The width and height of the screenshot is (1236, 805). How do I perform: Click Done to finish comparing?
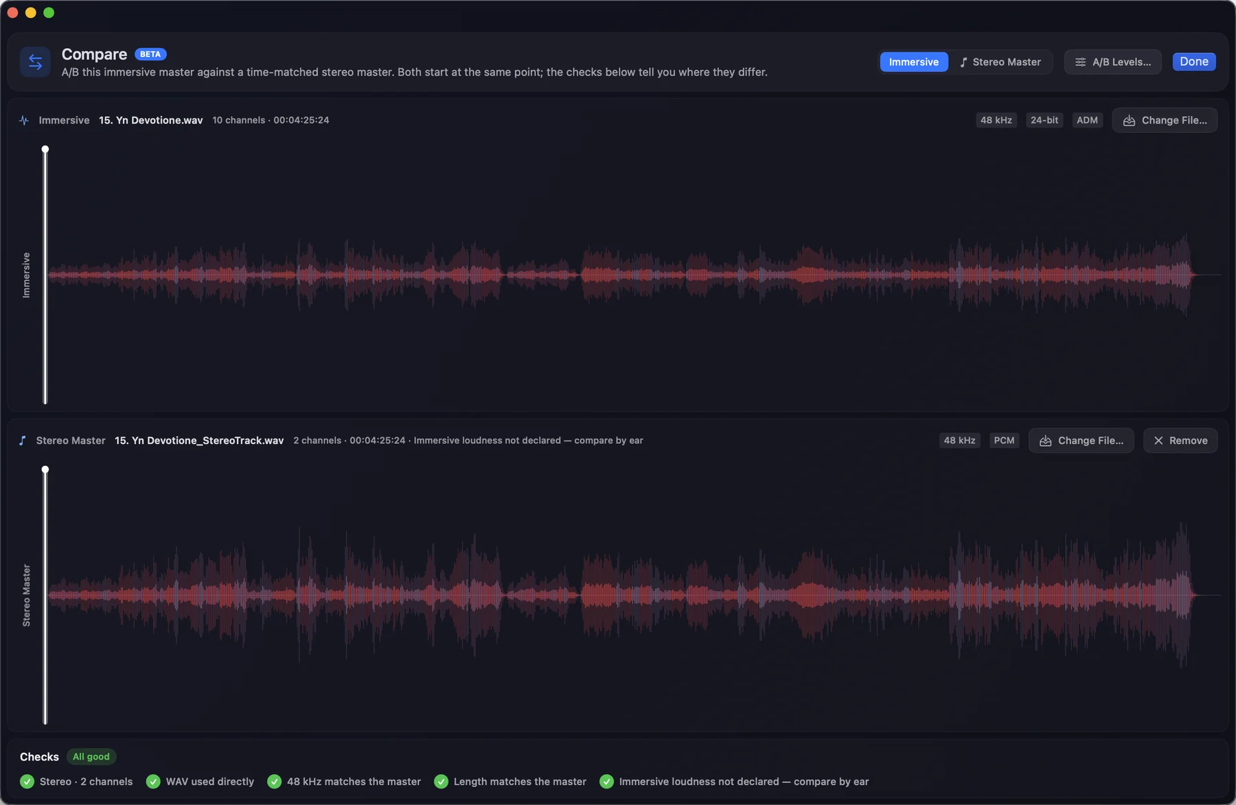pyautogui.click(x=1194, y=62)
